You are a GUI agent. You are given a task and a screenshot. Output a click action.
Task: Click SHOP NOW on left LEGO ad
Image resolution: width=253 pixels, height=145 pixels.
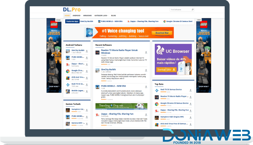pyautogui.click(x=54, y=87)
